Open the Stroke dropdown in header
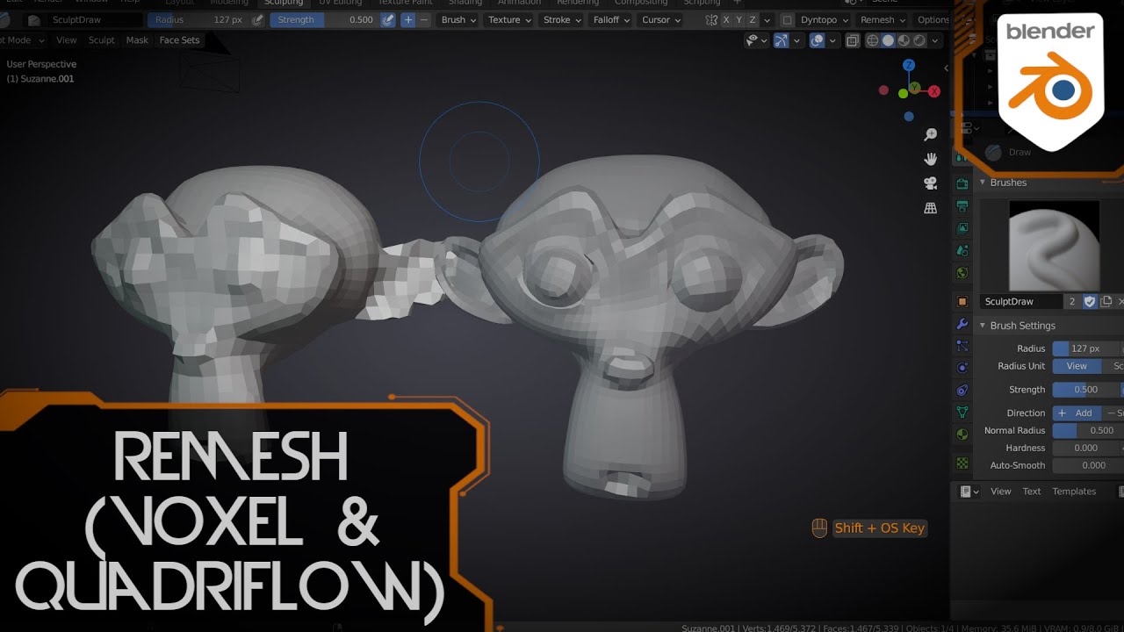Screen dimensions: 1124x632 pos(562,19)
